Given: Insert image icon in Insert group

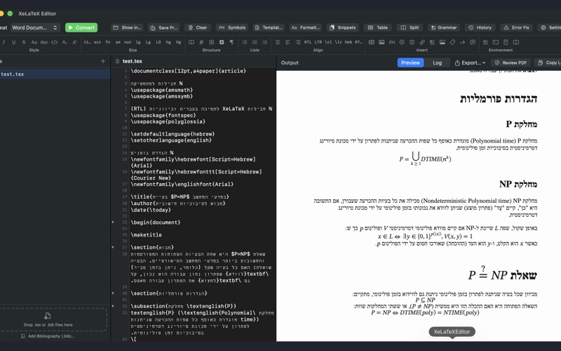Looking at the screenshot, I should tap(381, 42).
